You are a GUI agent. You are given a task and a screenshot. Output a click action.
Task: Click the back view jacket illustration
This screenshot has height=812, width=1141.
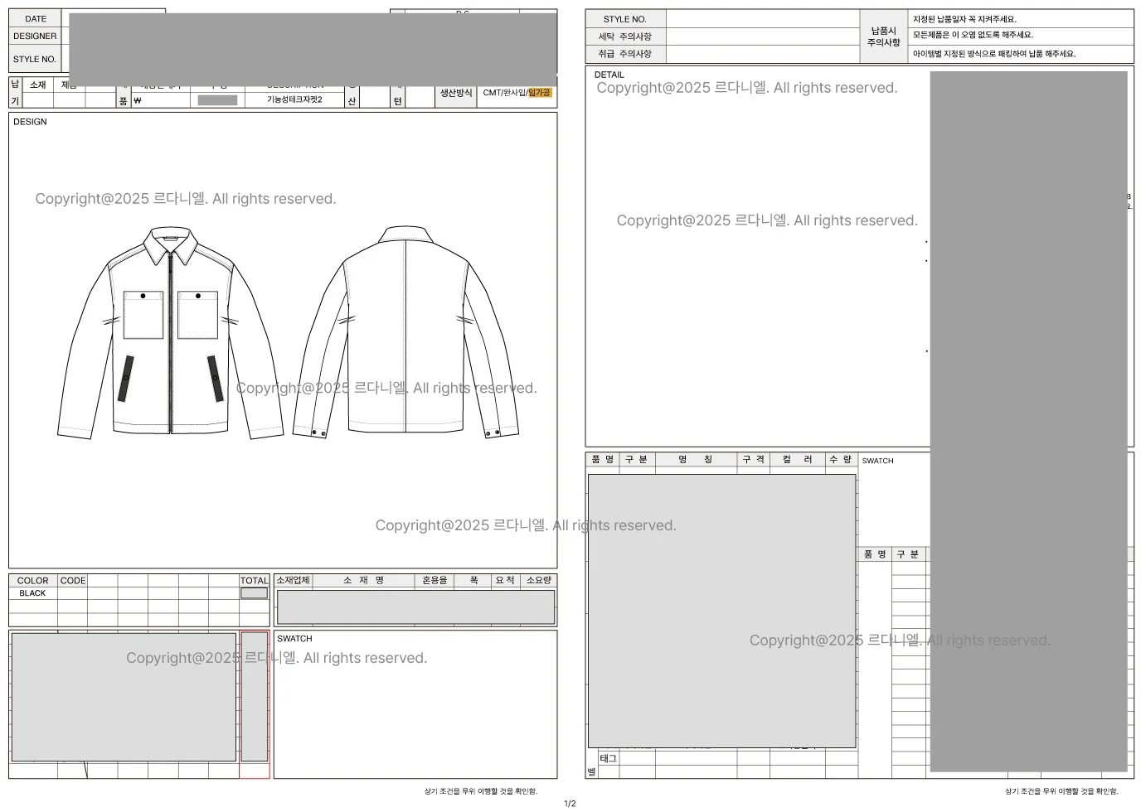pos(405,331)
